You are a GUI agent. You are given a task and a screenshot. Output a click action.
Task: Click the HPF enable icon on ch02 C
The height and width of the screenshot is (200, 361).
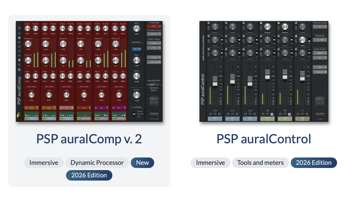tap(226, 49)
